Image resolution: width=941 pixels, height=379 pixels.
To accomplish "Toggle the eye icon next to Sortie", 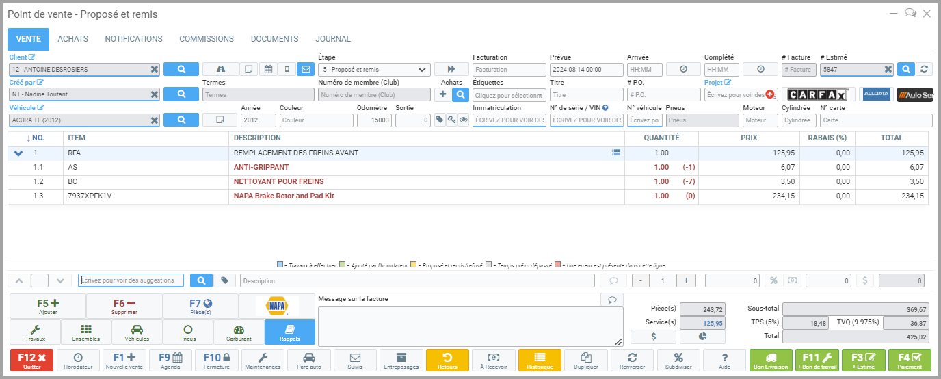I will [463, 120].
